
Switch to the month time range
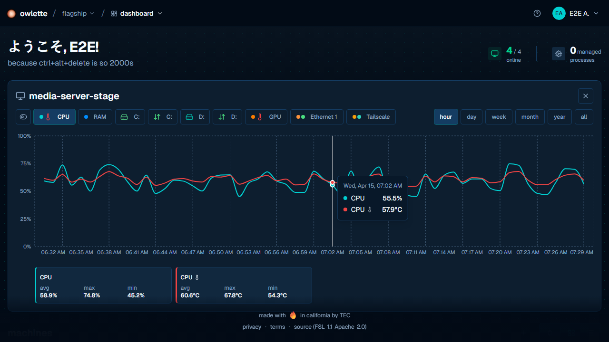pyautogui.click(x=530, y=117)
